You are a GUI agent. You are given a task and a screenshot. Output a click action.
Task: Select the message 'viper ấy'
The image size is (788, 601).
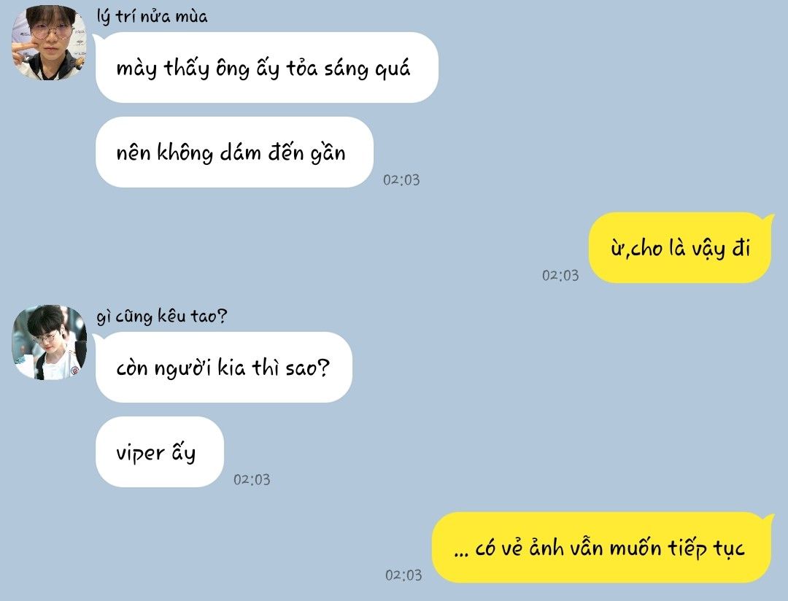(159, 451)
